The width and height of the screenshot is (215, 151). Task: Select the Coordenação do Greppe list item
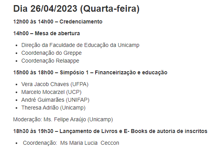[51, 53]
